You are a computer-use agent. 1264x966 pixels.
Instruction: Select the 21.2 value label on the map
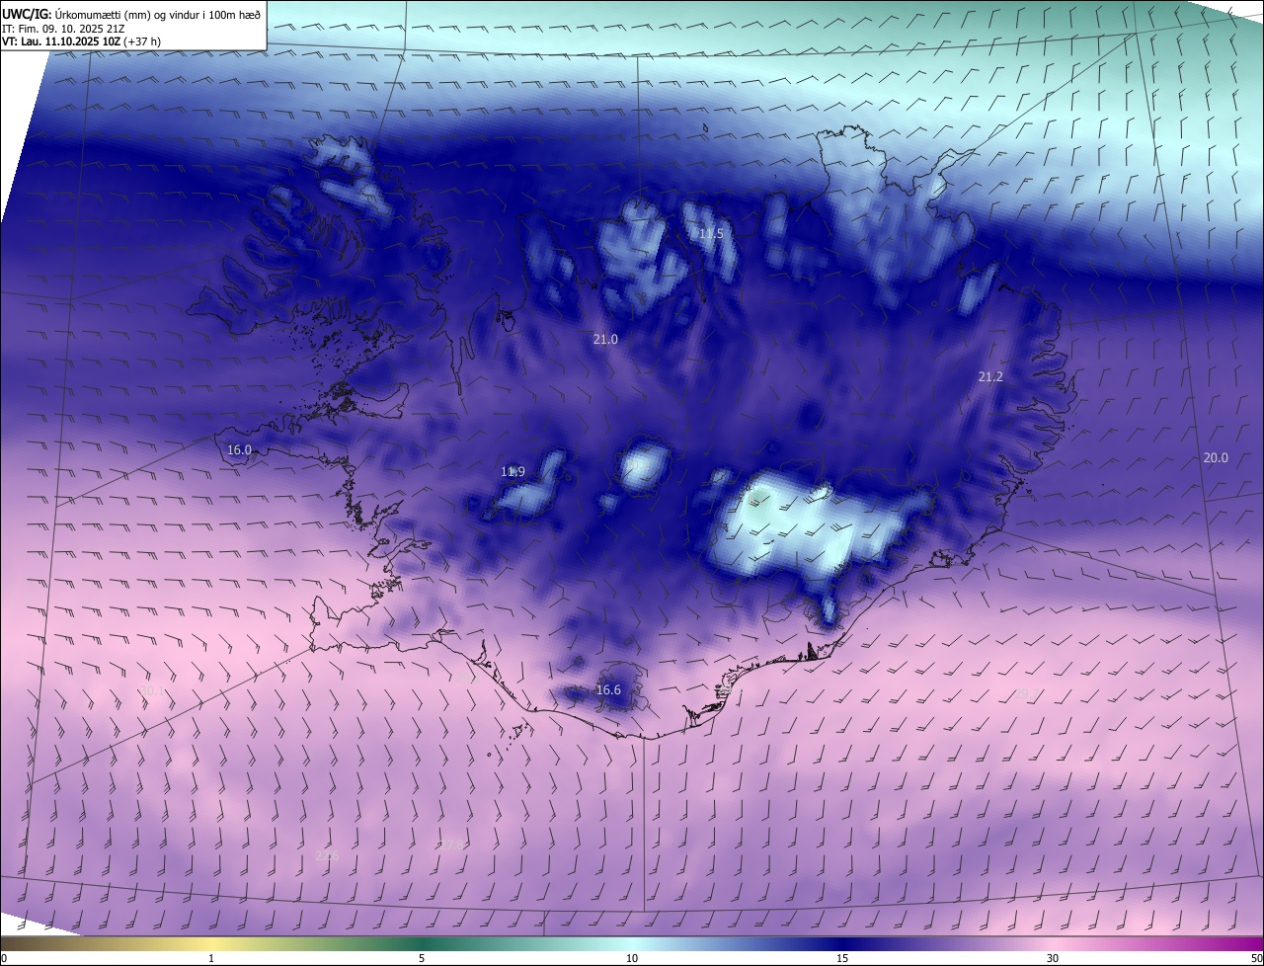click(x=990, y=376)
